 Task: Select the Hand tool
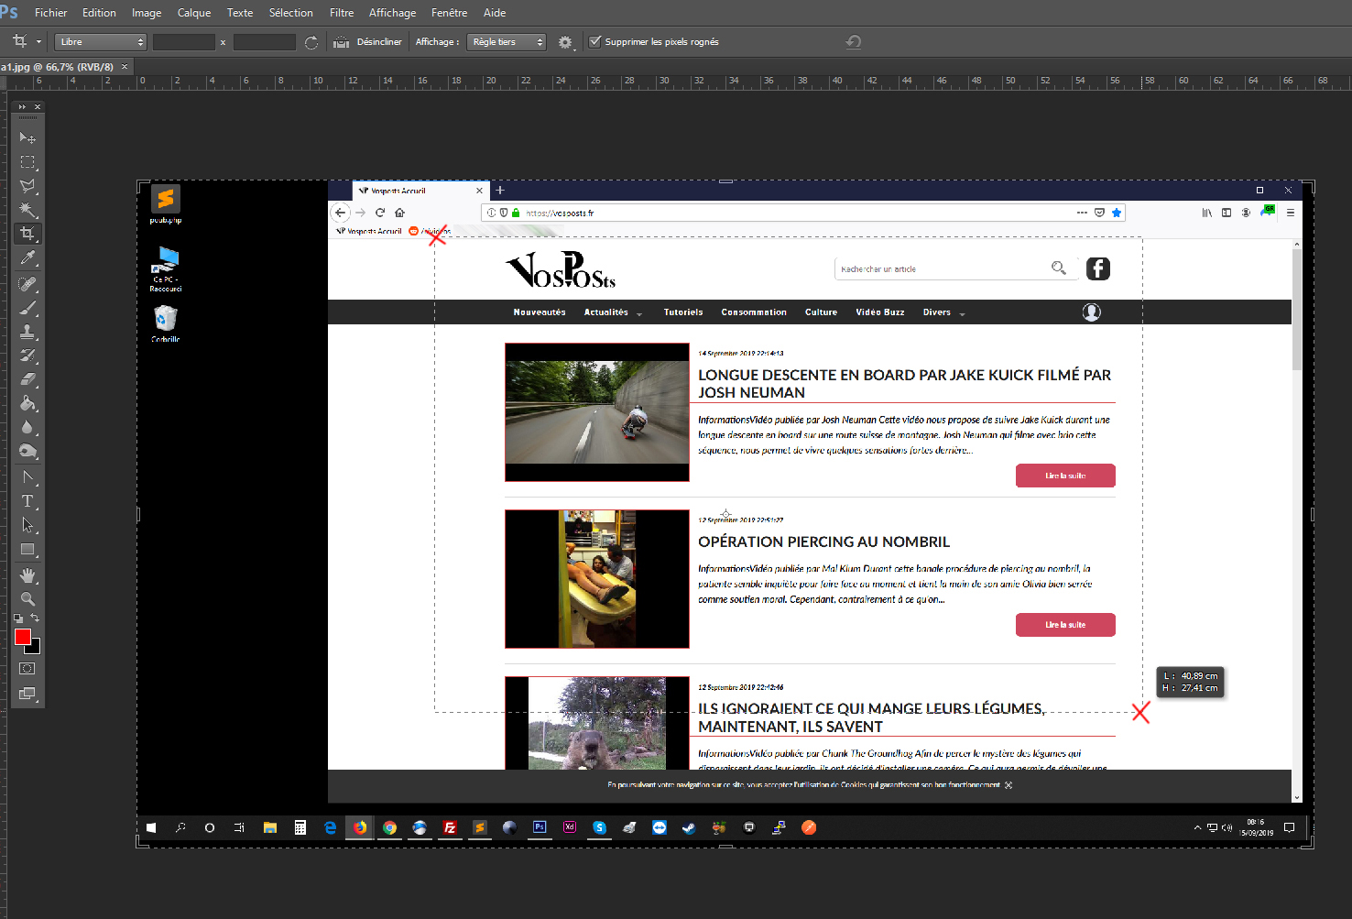coord(27,575)
